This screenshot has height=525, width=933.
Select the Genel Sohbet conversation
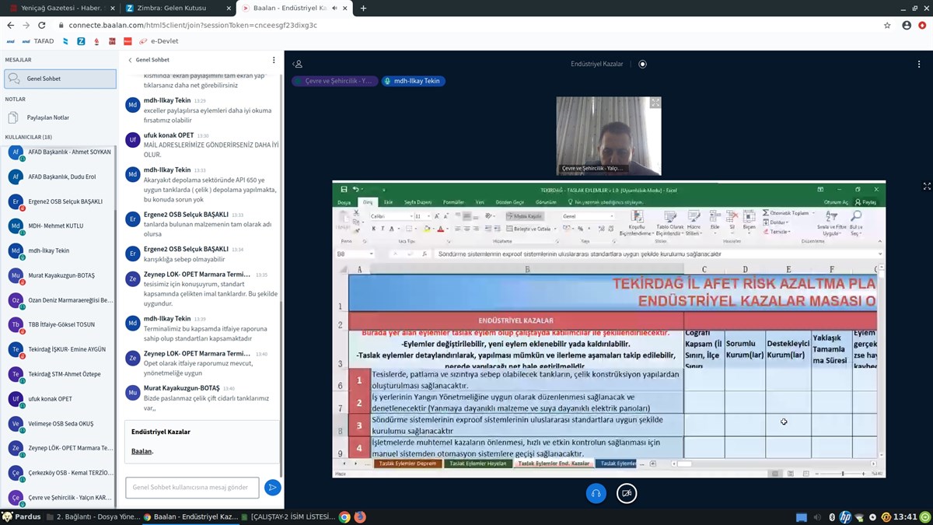pos(60,79)
